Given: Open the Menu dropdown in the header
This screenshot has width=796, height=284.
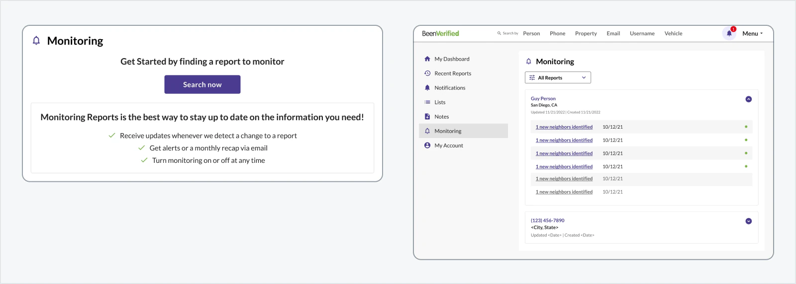Looking at the screenshot, I should (752, 33).
